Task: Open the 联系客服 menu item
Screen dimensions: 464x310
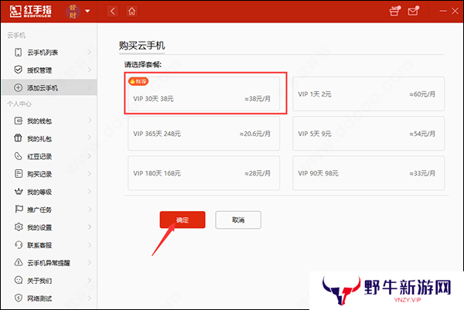Action: 49,245
